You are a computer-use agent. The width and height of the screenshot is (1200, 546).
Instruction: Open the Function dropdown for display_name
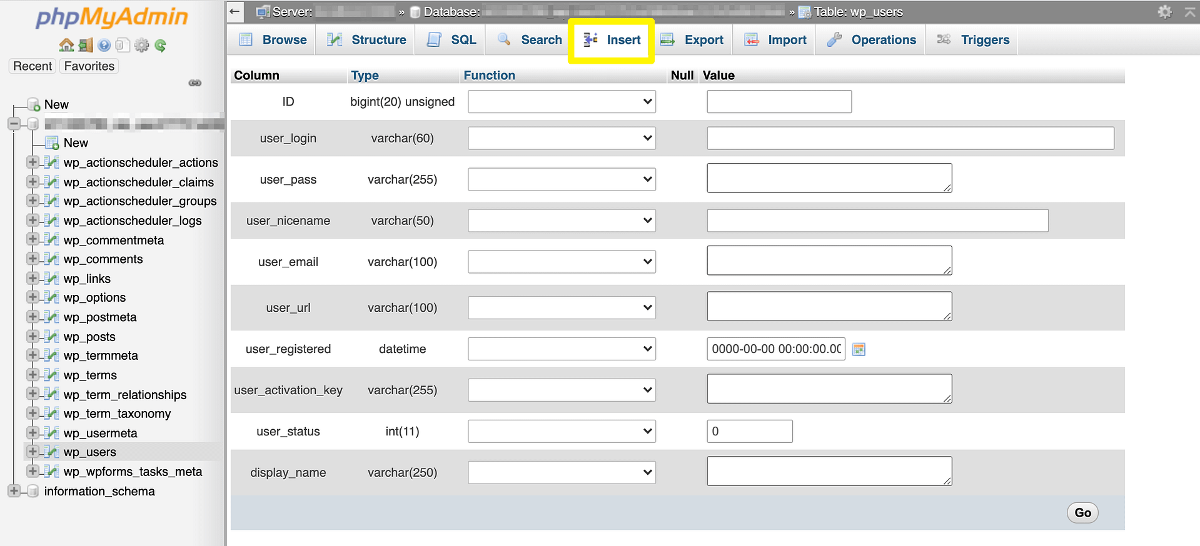pos(562,472)
